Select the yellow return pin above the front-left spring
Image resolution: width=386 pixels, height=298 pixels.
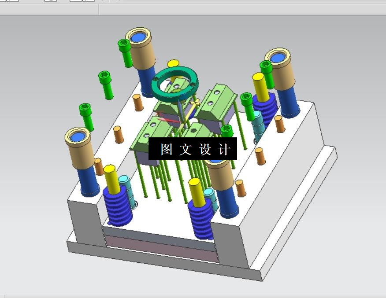112,179
